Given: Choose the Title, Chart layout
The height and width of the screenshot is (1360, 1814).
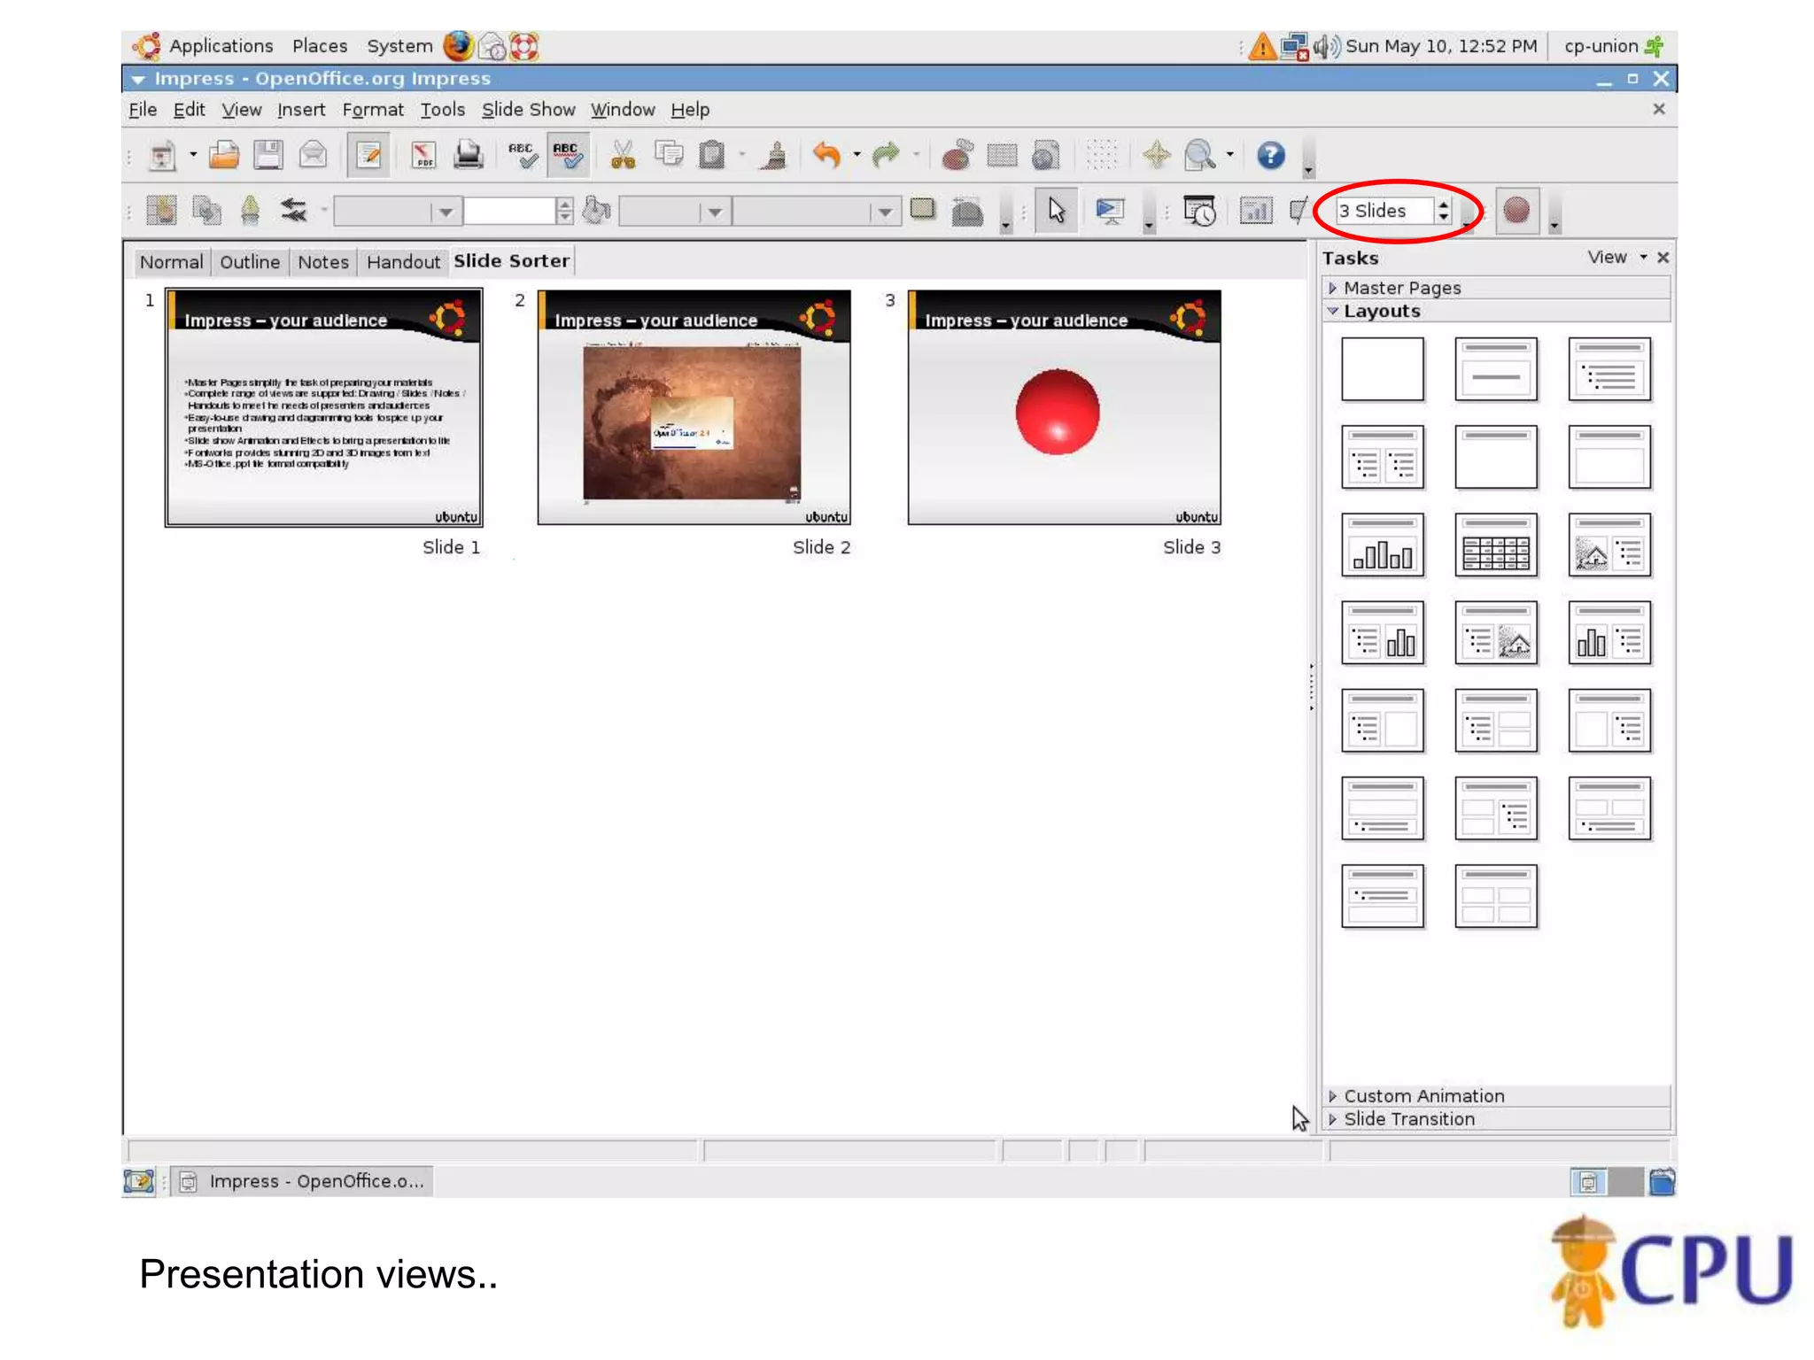Looking at the screenshot, I should click(x=1383, y=545).
